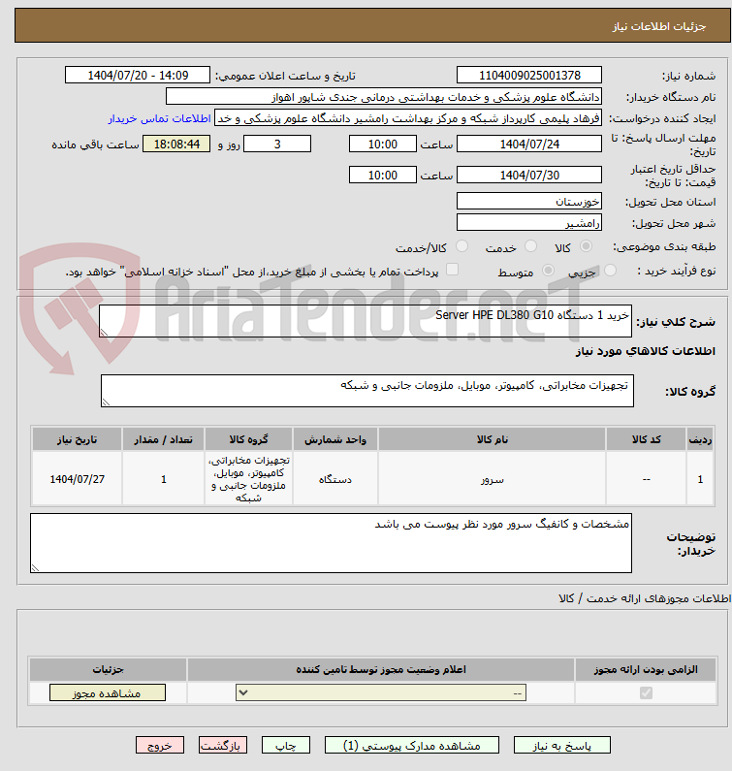
Task: Select the متوسط purchase type radio
Action: 548,271
